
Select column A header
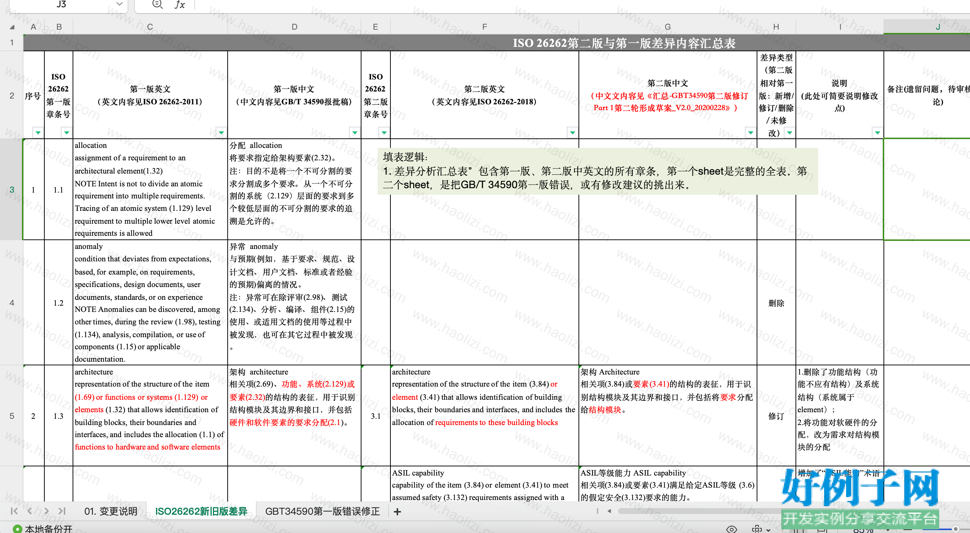pos(33,27)
